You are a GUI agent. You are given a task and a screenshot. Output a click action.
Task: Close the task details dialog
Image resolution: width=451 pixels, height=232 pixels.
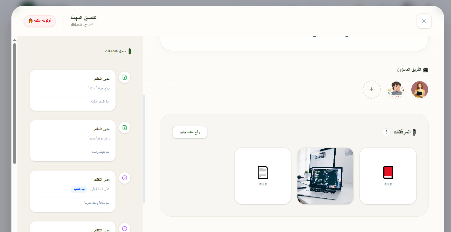click(424, 21)
